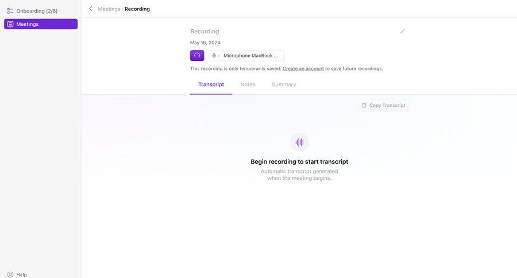Click the calendar icon beside Meetings
This screenshot has height=278, width=517.
pos(10,24)
